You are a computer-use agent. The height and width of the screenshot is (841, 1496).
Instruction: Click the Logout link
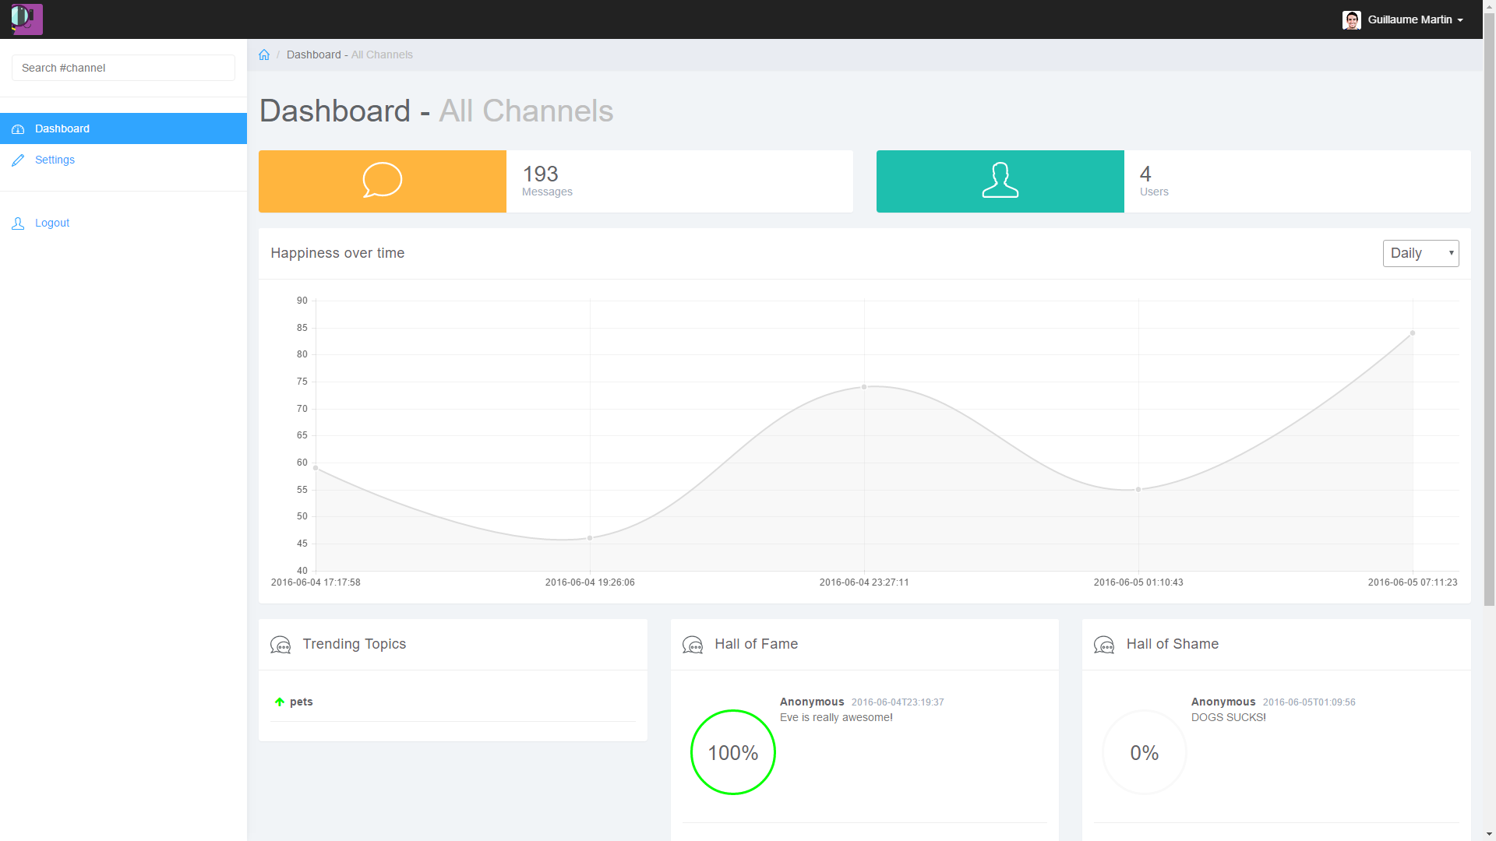point(52,223)
